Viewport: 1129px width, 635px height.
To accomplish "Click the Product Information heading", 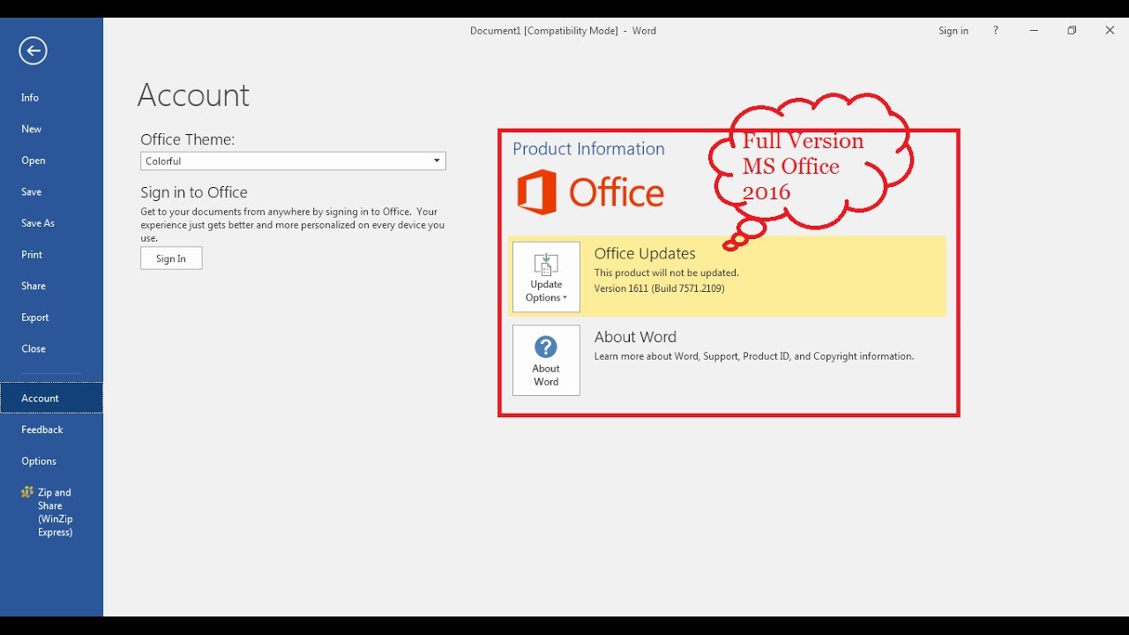I will [x=588, y=149].
